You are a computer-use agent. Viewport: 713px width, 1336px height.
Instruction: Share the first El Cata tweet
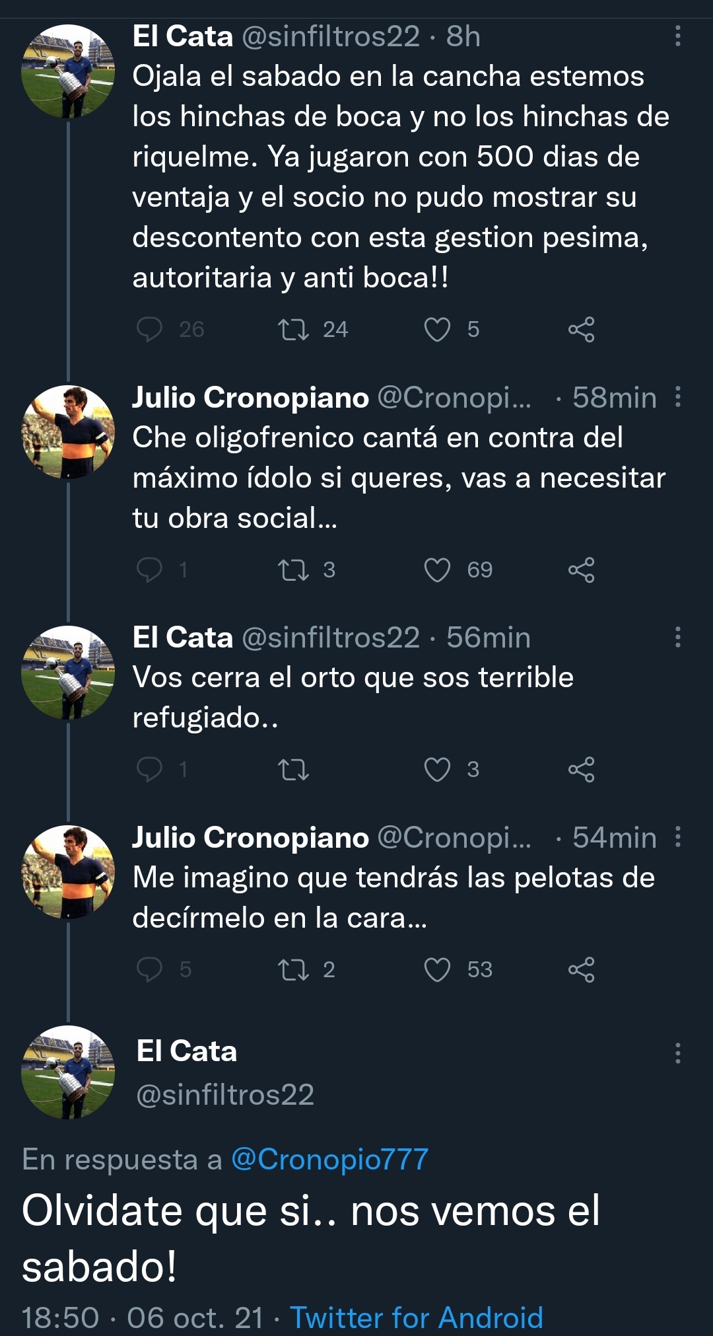(x=581, y=329)
